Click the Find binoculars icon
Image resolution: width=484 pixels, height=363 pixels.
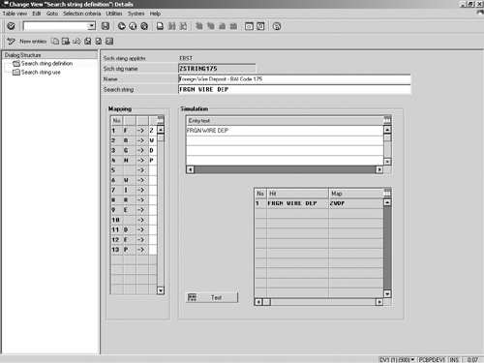[x=171, y=26]
